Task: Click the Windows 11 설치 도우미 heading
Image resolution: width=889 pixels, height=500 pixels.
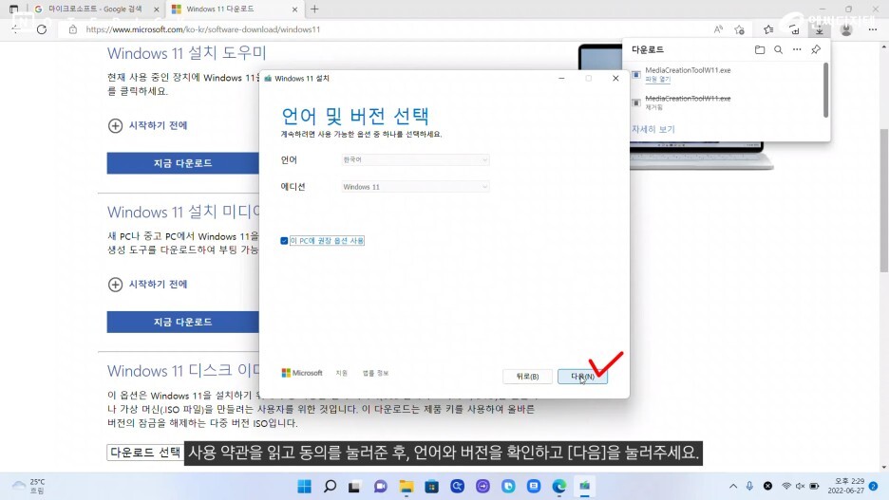Action: pos(186,53)
